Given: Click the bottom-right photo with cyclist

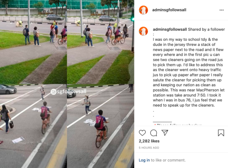Looking at the screenshot, I should point(100,126).
